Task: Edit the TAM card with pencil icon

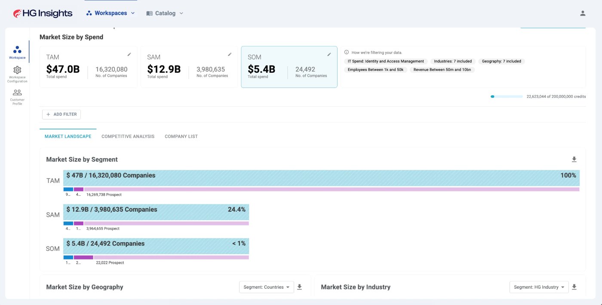Action: click(129, 54)
